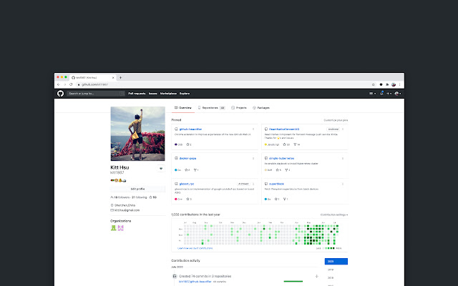Click Created 74 commits in 2 repositories
458x286 pixels.
click(205, 276)
